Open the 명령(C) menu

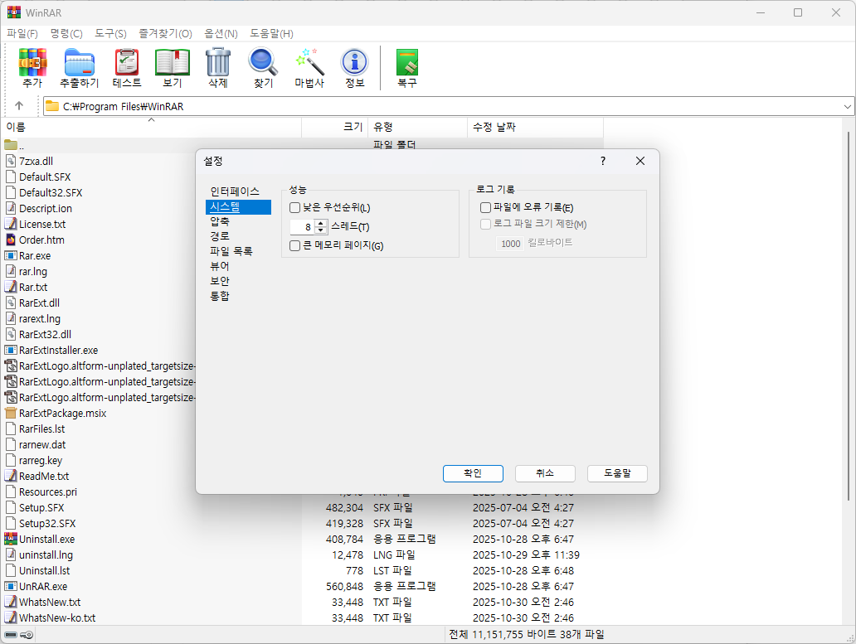pos(66,34)
